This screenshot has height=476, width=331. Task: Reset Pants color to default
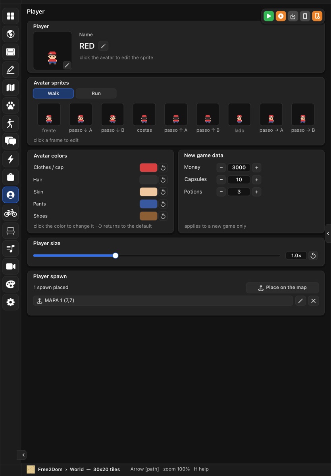pos(163,204)
